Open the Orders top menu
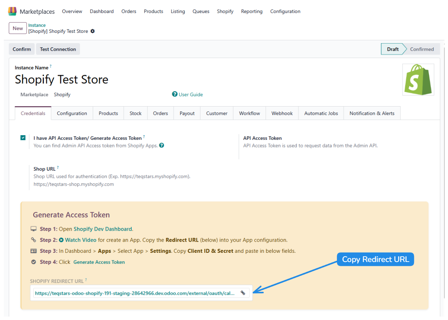 point(129,11)
